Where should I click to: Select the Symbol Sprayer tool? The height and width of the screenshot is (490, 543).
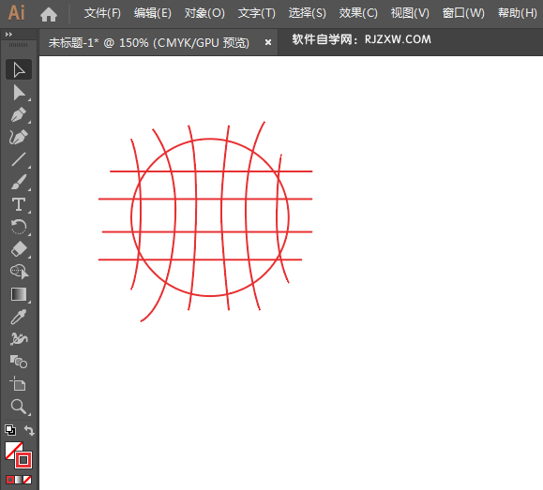(x=19, y=339)
